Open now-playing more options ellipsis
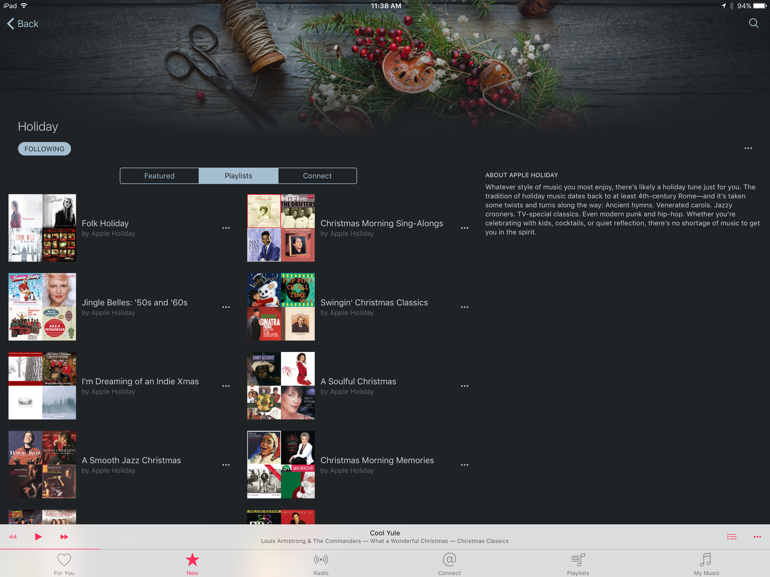Viewport: 770px width, 577px height. [757, 537]
